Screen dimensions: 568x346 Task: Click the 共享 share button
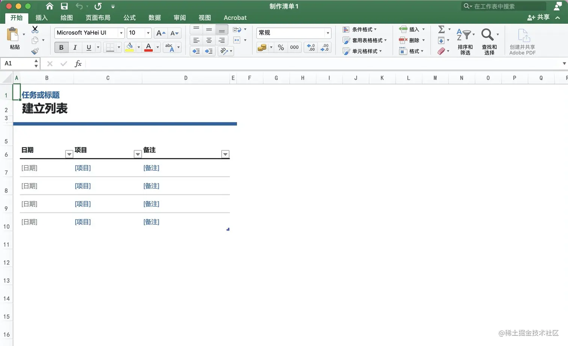pyautogui.click(x=539, y=17)
